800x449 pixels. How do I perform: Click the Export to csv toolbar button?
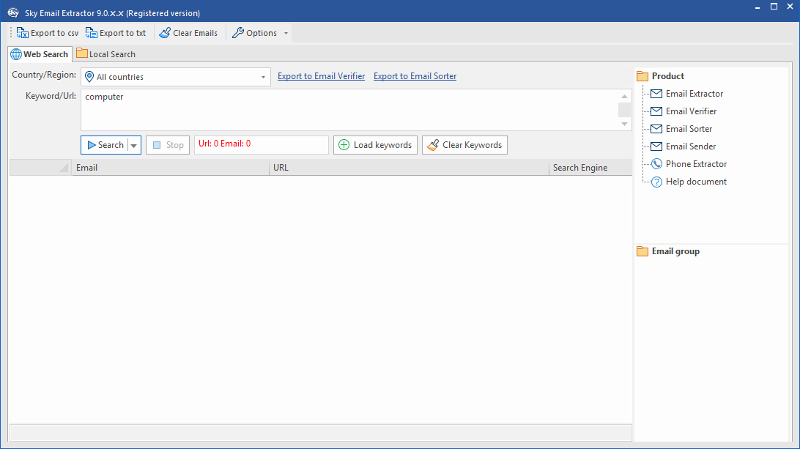pyautogui.click(x=48, y=33)
